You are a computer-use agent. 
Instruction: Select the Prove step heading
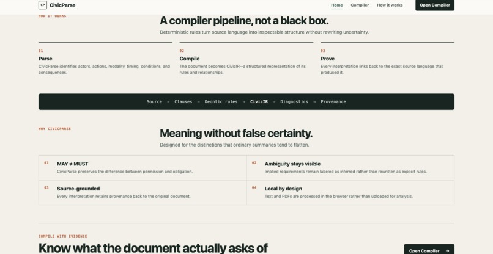pos(328,59)
